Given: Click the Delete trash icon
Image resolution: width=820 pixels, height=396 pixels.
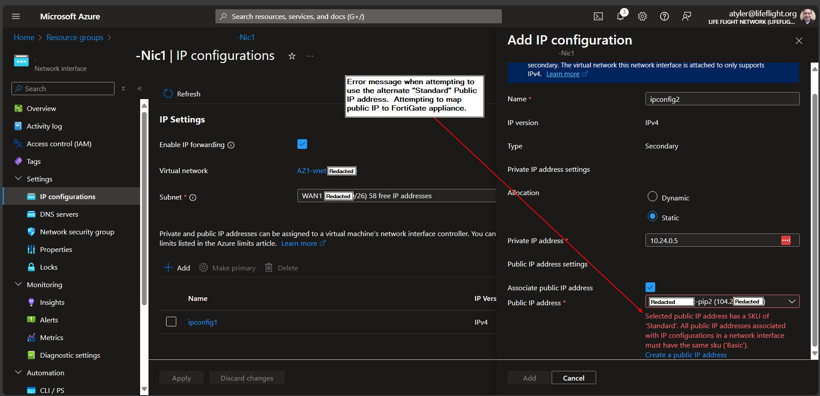Looking at the screenshot, I should point(269,267).
